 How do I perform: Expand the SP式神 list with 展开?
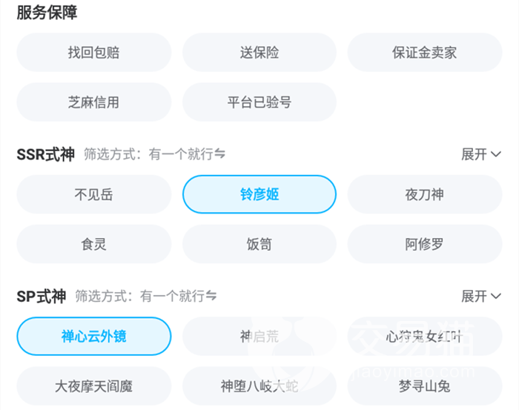pos(481,297)
